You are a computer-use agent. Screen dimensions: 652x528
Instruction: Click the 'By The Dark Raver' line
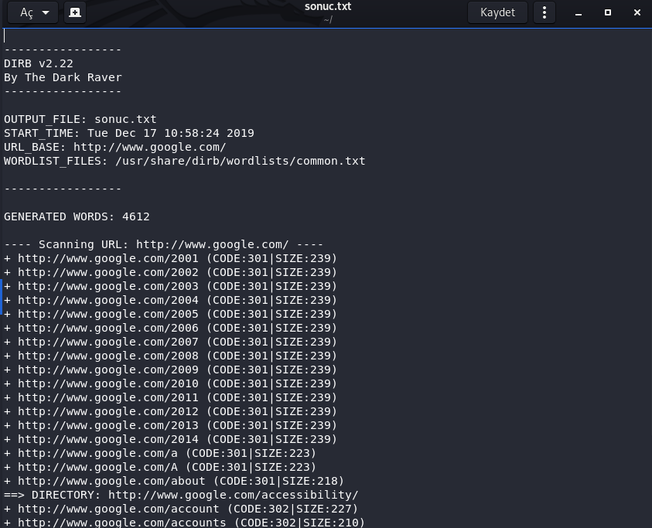63,78
